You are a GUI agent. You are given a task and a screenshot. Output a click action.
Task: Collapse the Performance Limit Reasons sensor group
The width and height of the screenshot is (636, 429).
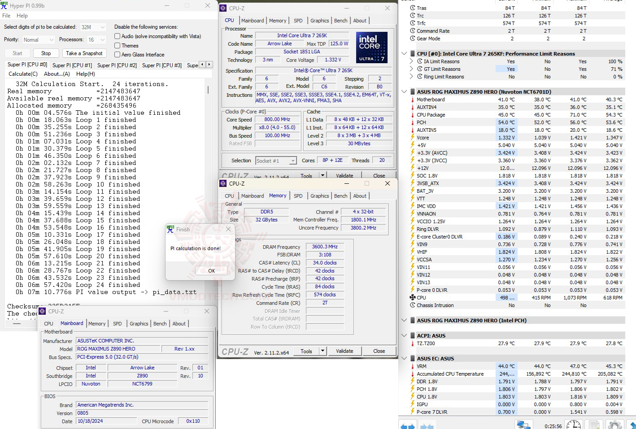pos(404,54)
